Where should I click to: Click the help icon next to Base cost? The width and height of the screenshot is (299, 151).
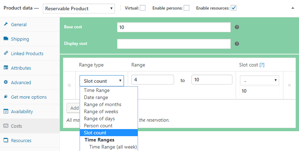point(237,27)
